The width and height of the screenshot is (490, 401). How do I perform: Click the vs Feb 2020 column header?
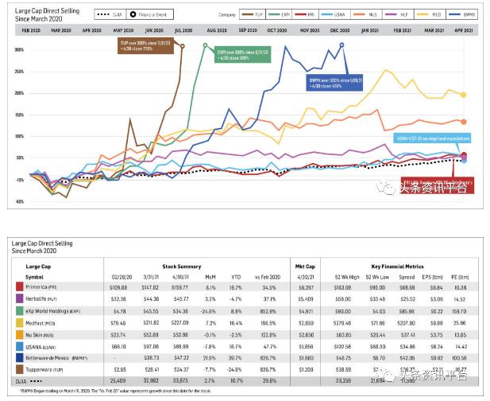coord(268,277)
